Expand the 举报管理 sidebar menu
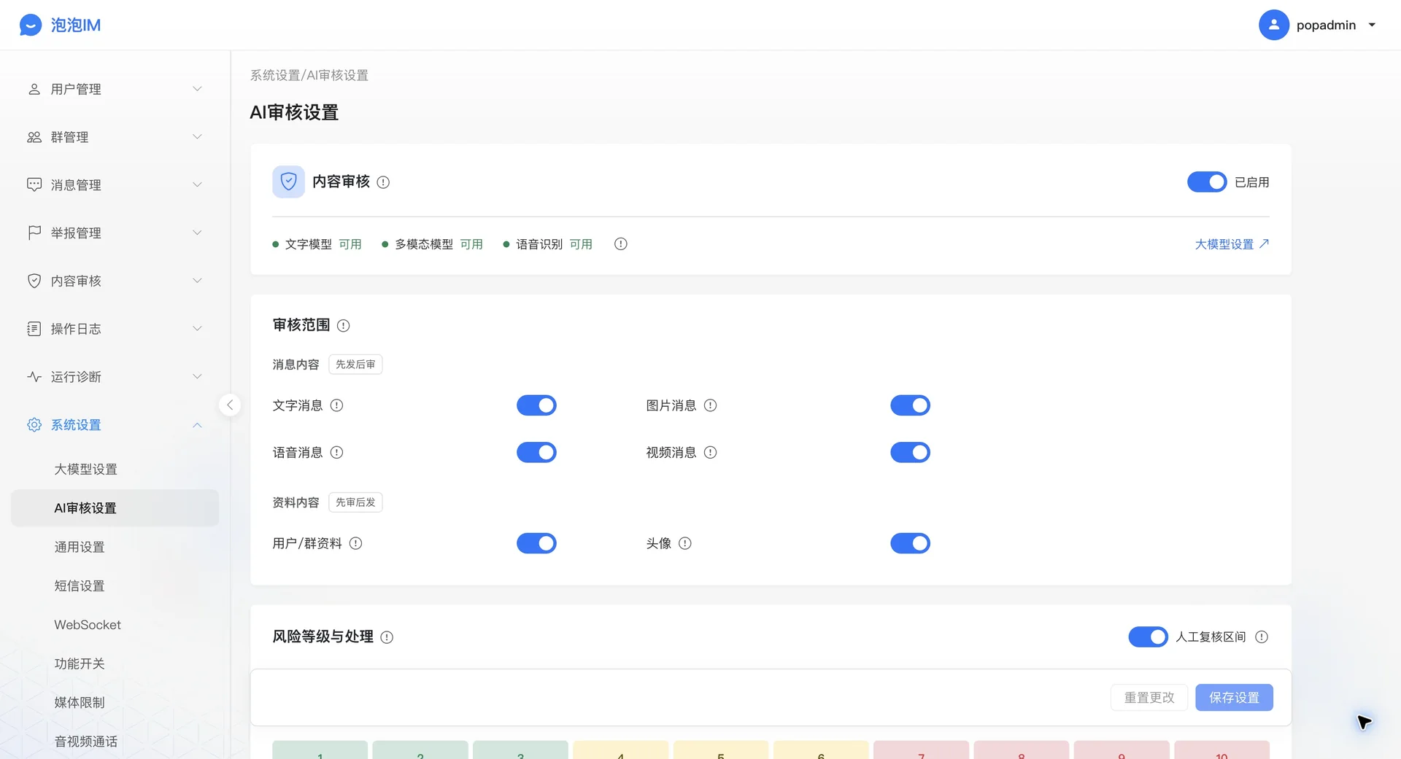This screenshot has width=1401, height=759. point(115,233)
